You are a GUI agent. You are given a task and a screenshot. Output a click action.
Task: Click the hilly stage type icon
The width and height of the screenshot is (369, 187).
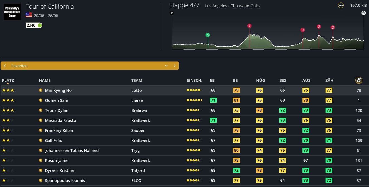click(341, 6)
